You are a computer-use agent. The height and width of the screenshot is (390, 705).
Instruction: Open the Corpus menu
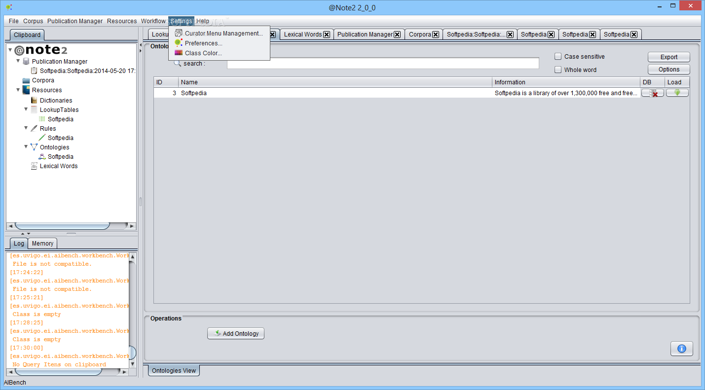(x=33, y=21)
